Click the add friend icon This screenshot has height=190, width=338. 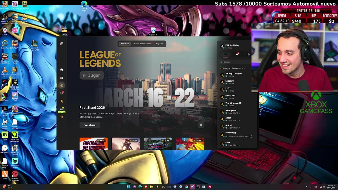click(x=248, y=55)
